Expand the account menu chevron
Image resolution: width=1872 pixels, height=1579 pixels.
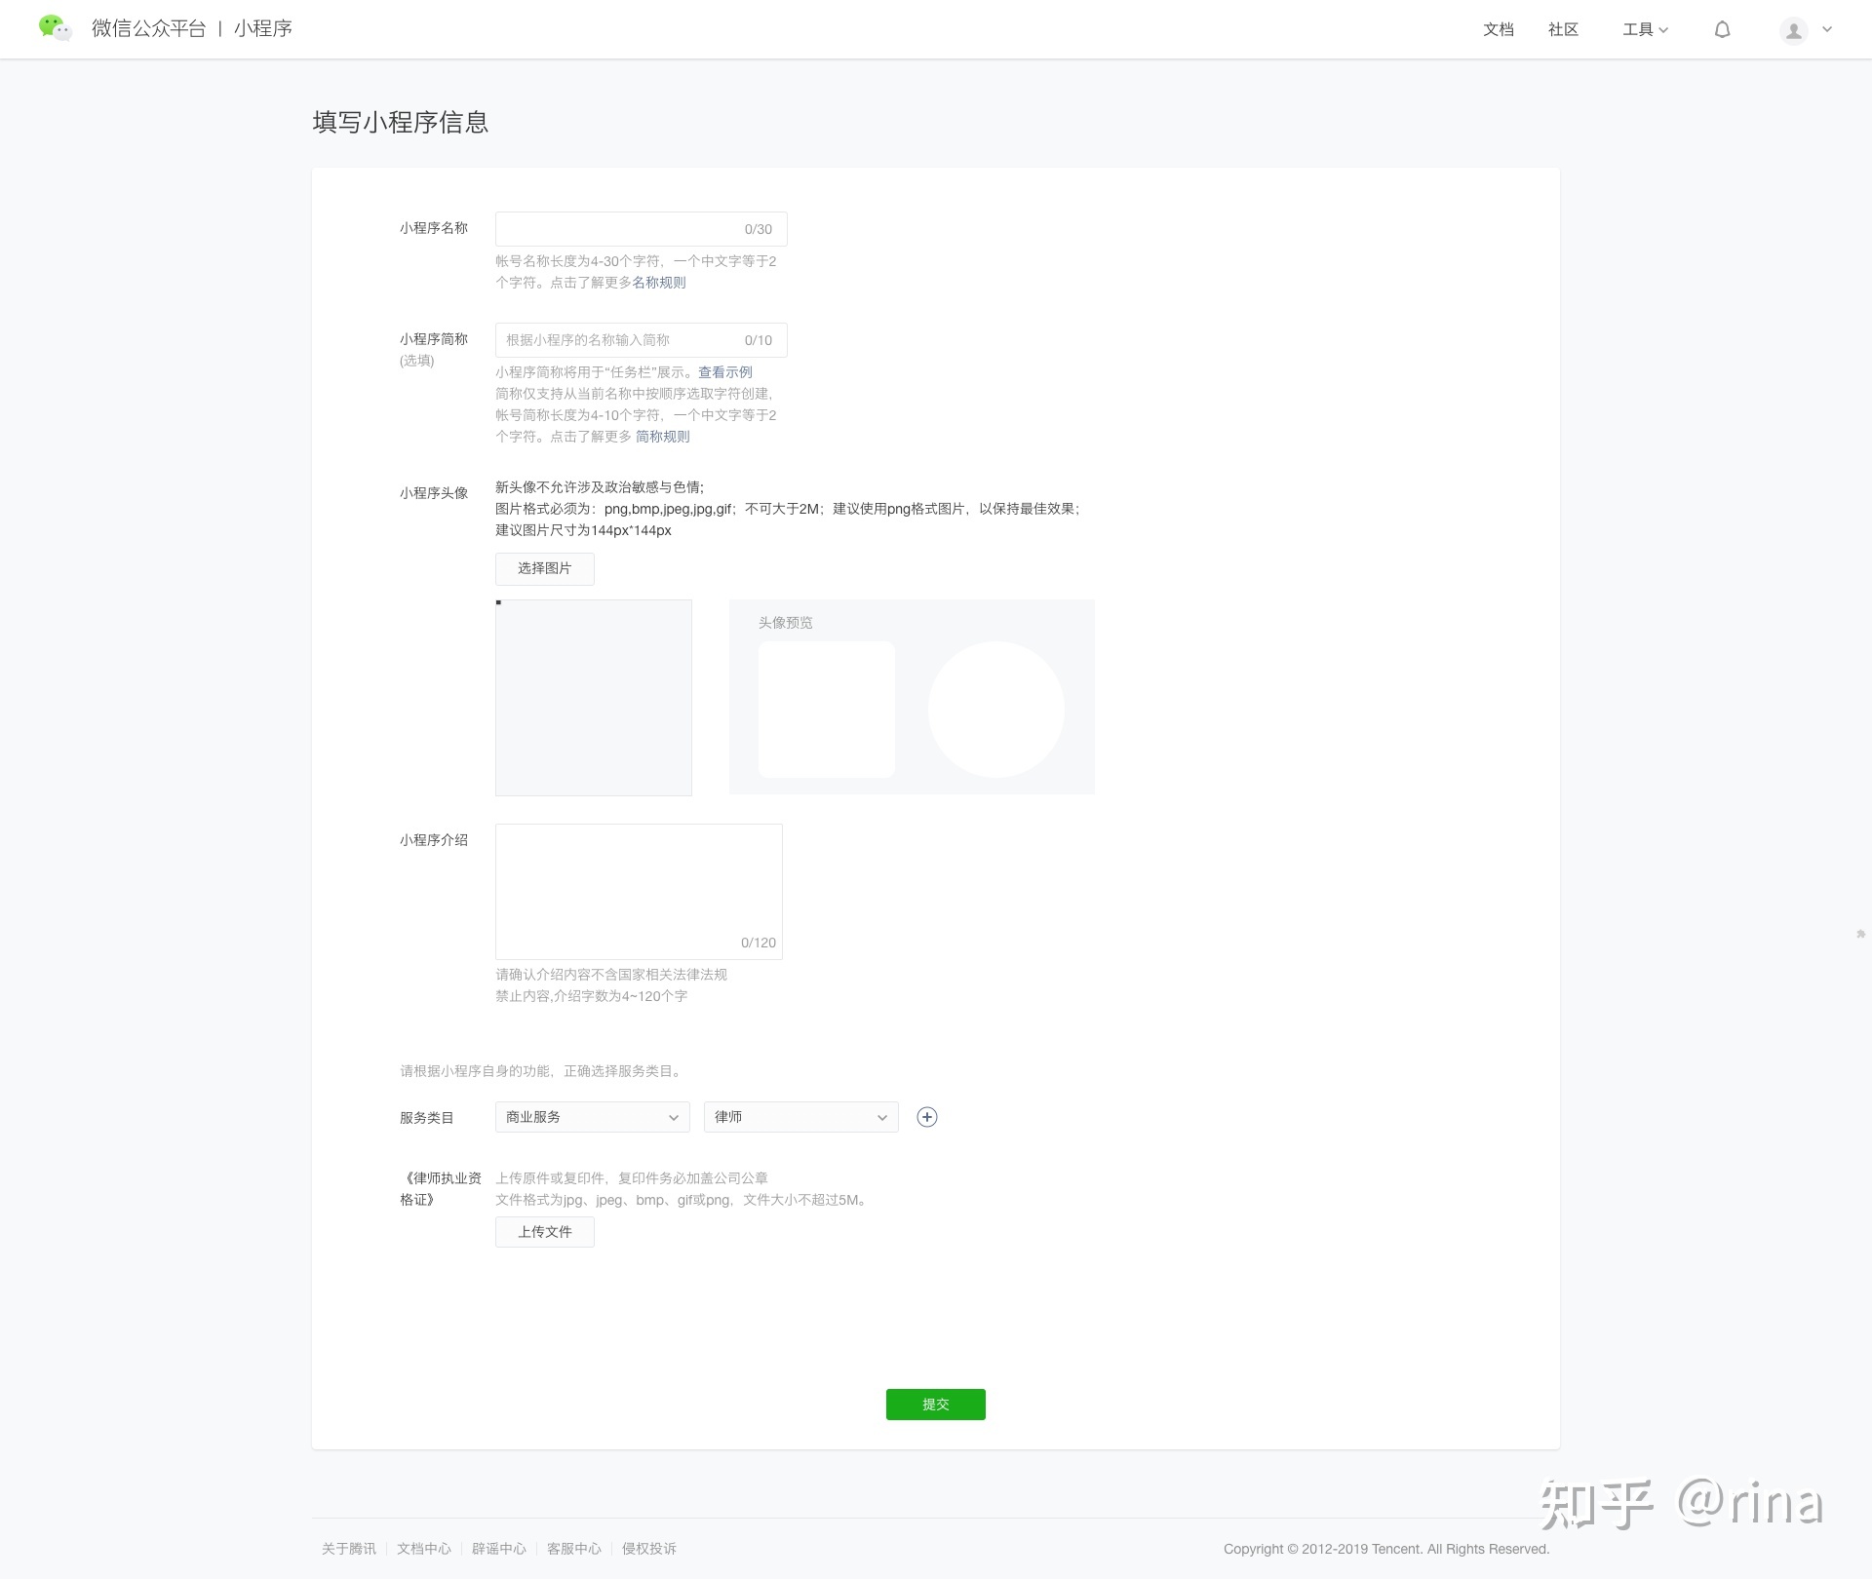click(x=1827, y=29)
